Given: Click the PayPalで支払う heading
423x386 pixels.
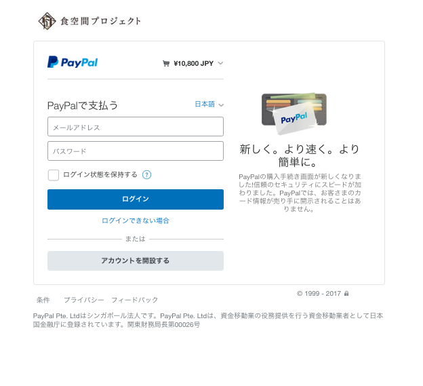Looking at the screenshot, I should pyautogui.click(x=83, y=106).
